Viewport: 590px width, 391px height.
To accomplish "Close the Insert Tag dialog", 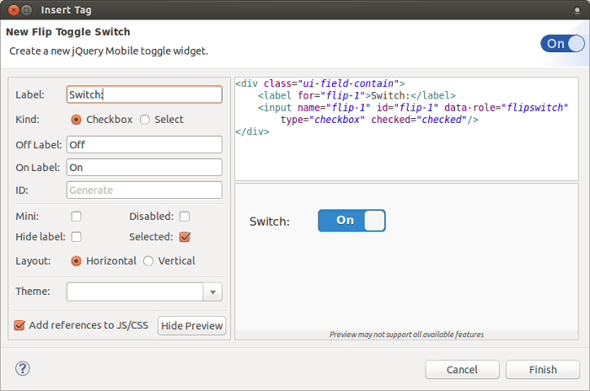I will click(x=13, y=10).
